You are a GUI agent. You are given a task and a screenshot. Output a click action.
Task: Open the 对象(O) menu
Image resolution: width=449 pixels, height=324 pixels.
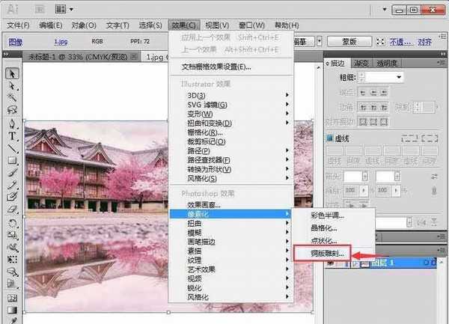point(84,25)
